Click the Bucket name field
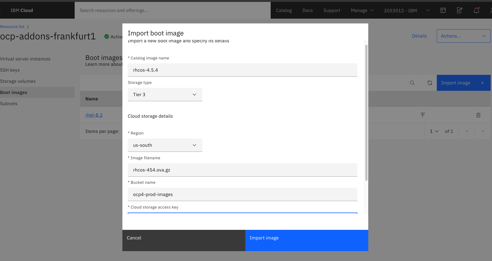This screenshot has width=492, height=261. pos(242,194)
